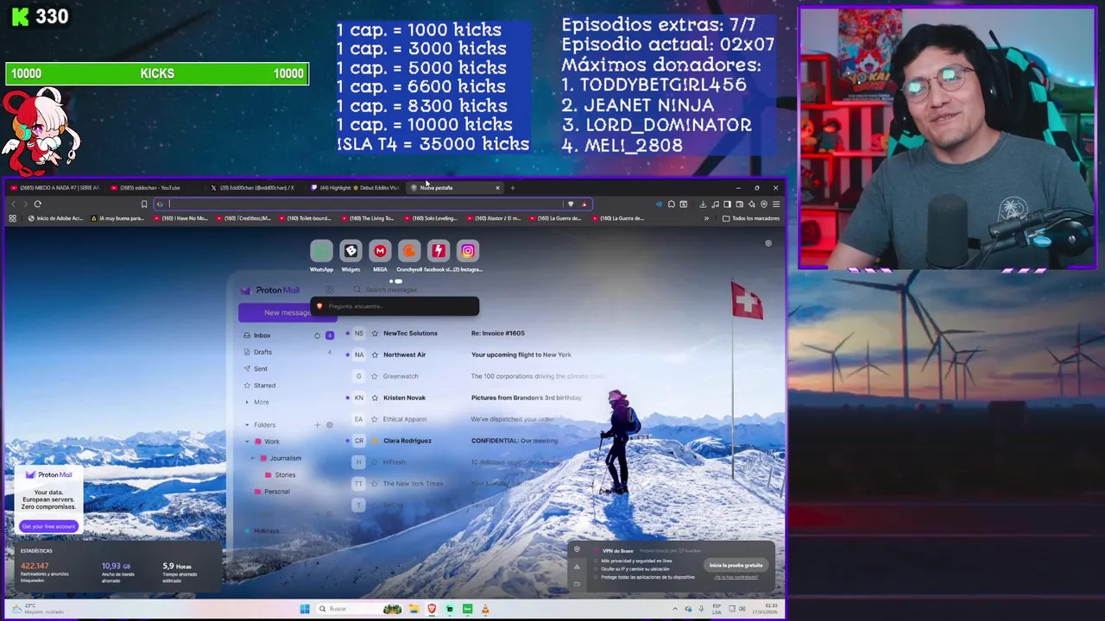The width and height of the screenshot is (1105, 621).
Task: Click the 422.147 trackers blocked stat
Action: (x=35, y=567)
